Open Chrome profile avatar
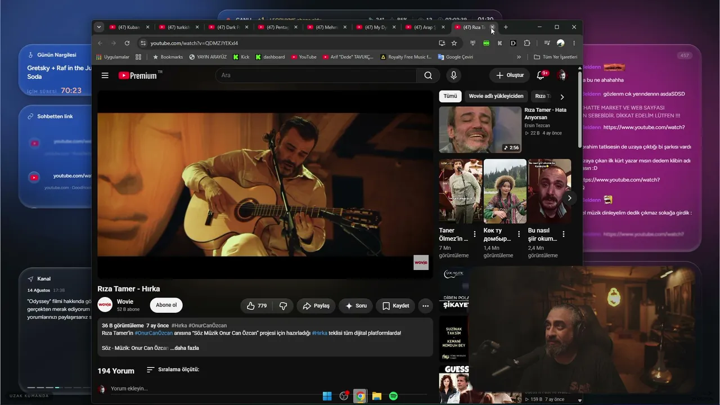This screenshot has height=405, width=720. pos(560,43)
